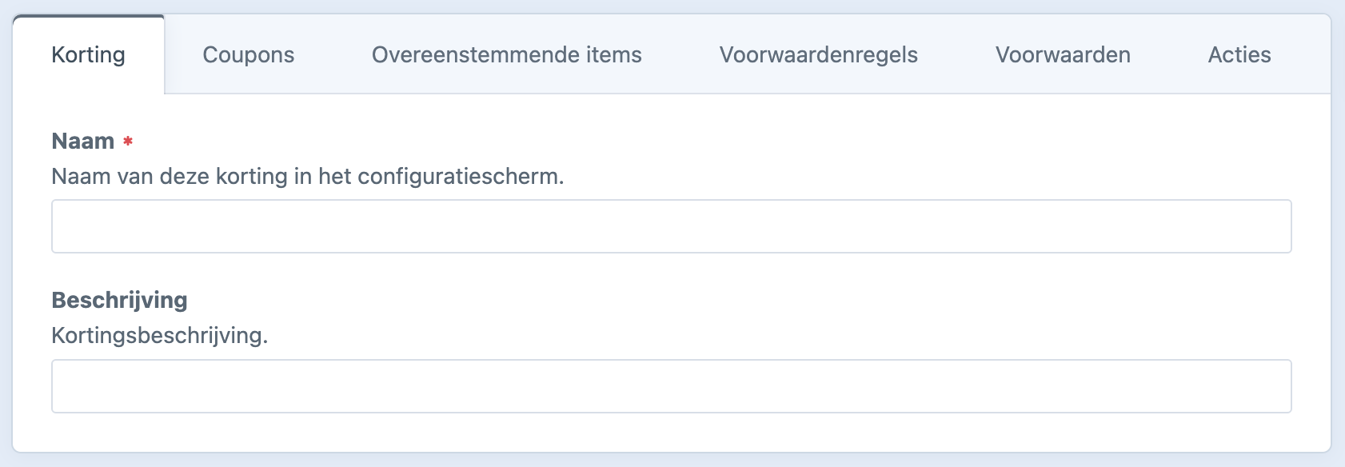
Task: Click the word configuratiescherm in the hint
Action: click(x=460, y=177)
